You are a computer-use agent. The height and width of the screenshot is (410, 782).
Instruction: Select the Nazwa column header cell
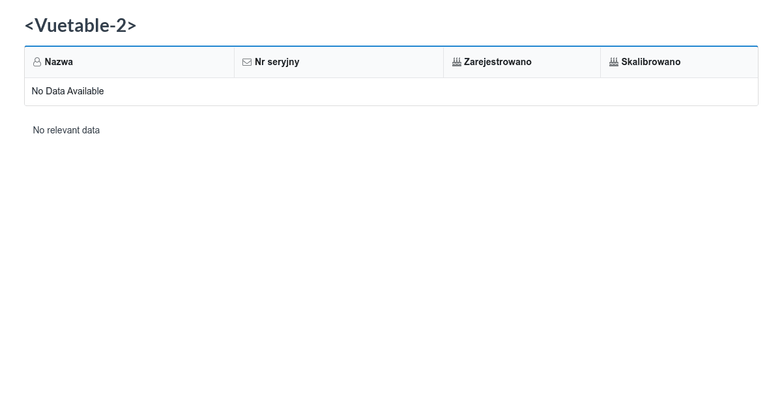[129, 62]
